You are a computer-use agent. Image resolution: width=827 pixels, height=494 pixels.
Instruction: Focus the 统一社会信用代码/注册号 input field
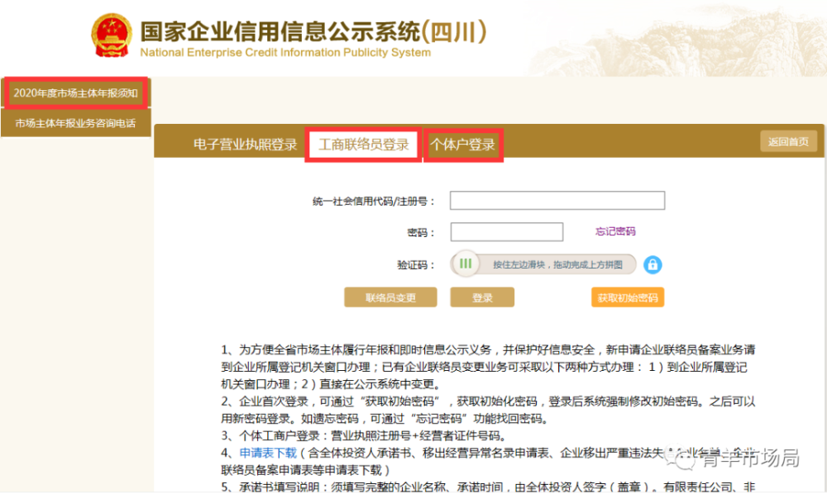[557, 201]
